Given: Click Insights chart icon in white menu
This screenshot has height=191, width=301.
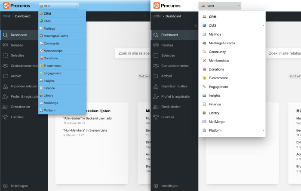Looking at the screenshot, I should click(x=204, y=95).
